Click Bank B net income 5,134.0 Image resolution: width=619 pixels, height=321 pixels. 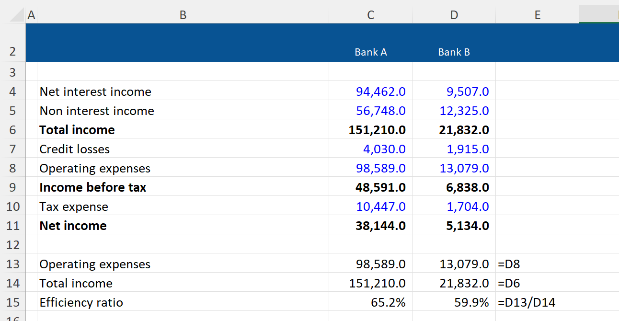467,226
